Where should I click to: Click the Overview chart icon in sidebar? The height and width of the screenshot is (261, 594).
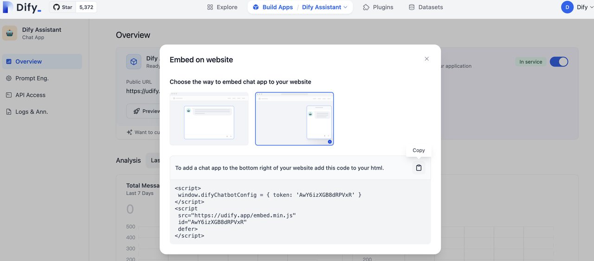pyautogui.click(x=9, y=61)
